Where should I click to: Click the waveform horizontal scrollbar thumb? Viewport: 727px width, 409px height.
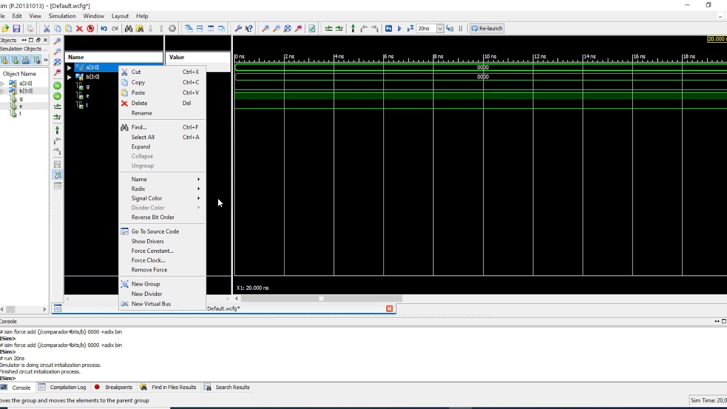tap(321, 298)
